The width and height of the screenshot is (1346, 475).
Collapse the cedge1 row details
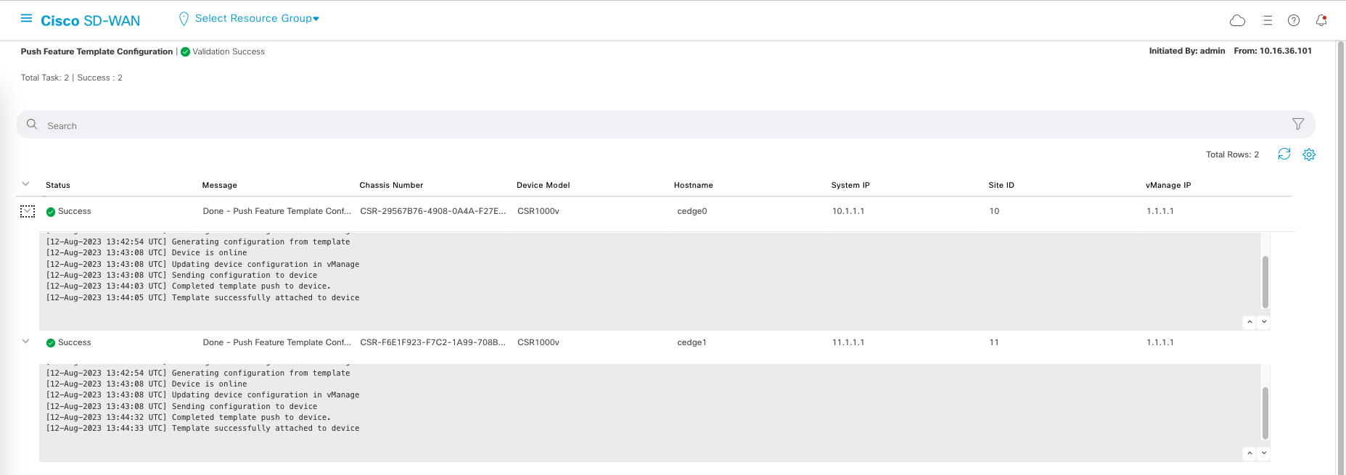point(26,342)
